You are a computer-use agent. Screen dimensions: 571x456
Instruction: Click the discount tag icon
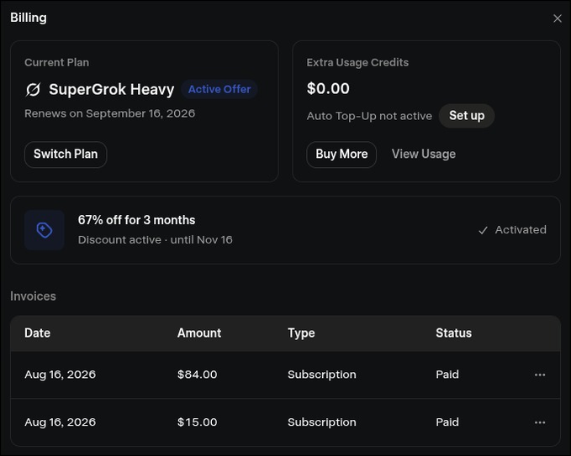(x=45, y=230)
